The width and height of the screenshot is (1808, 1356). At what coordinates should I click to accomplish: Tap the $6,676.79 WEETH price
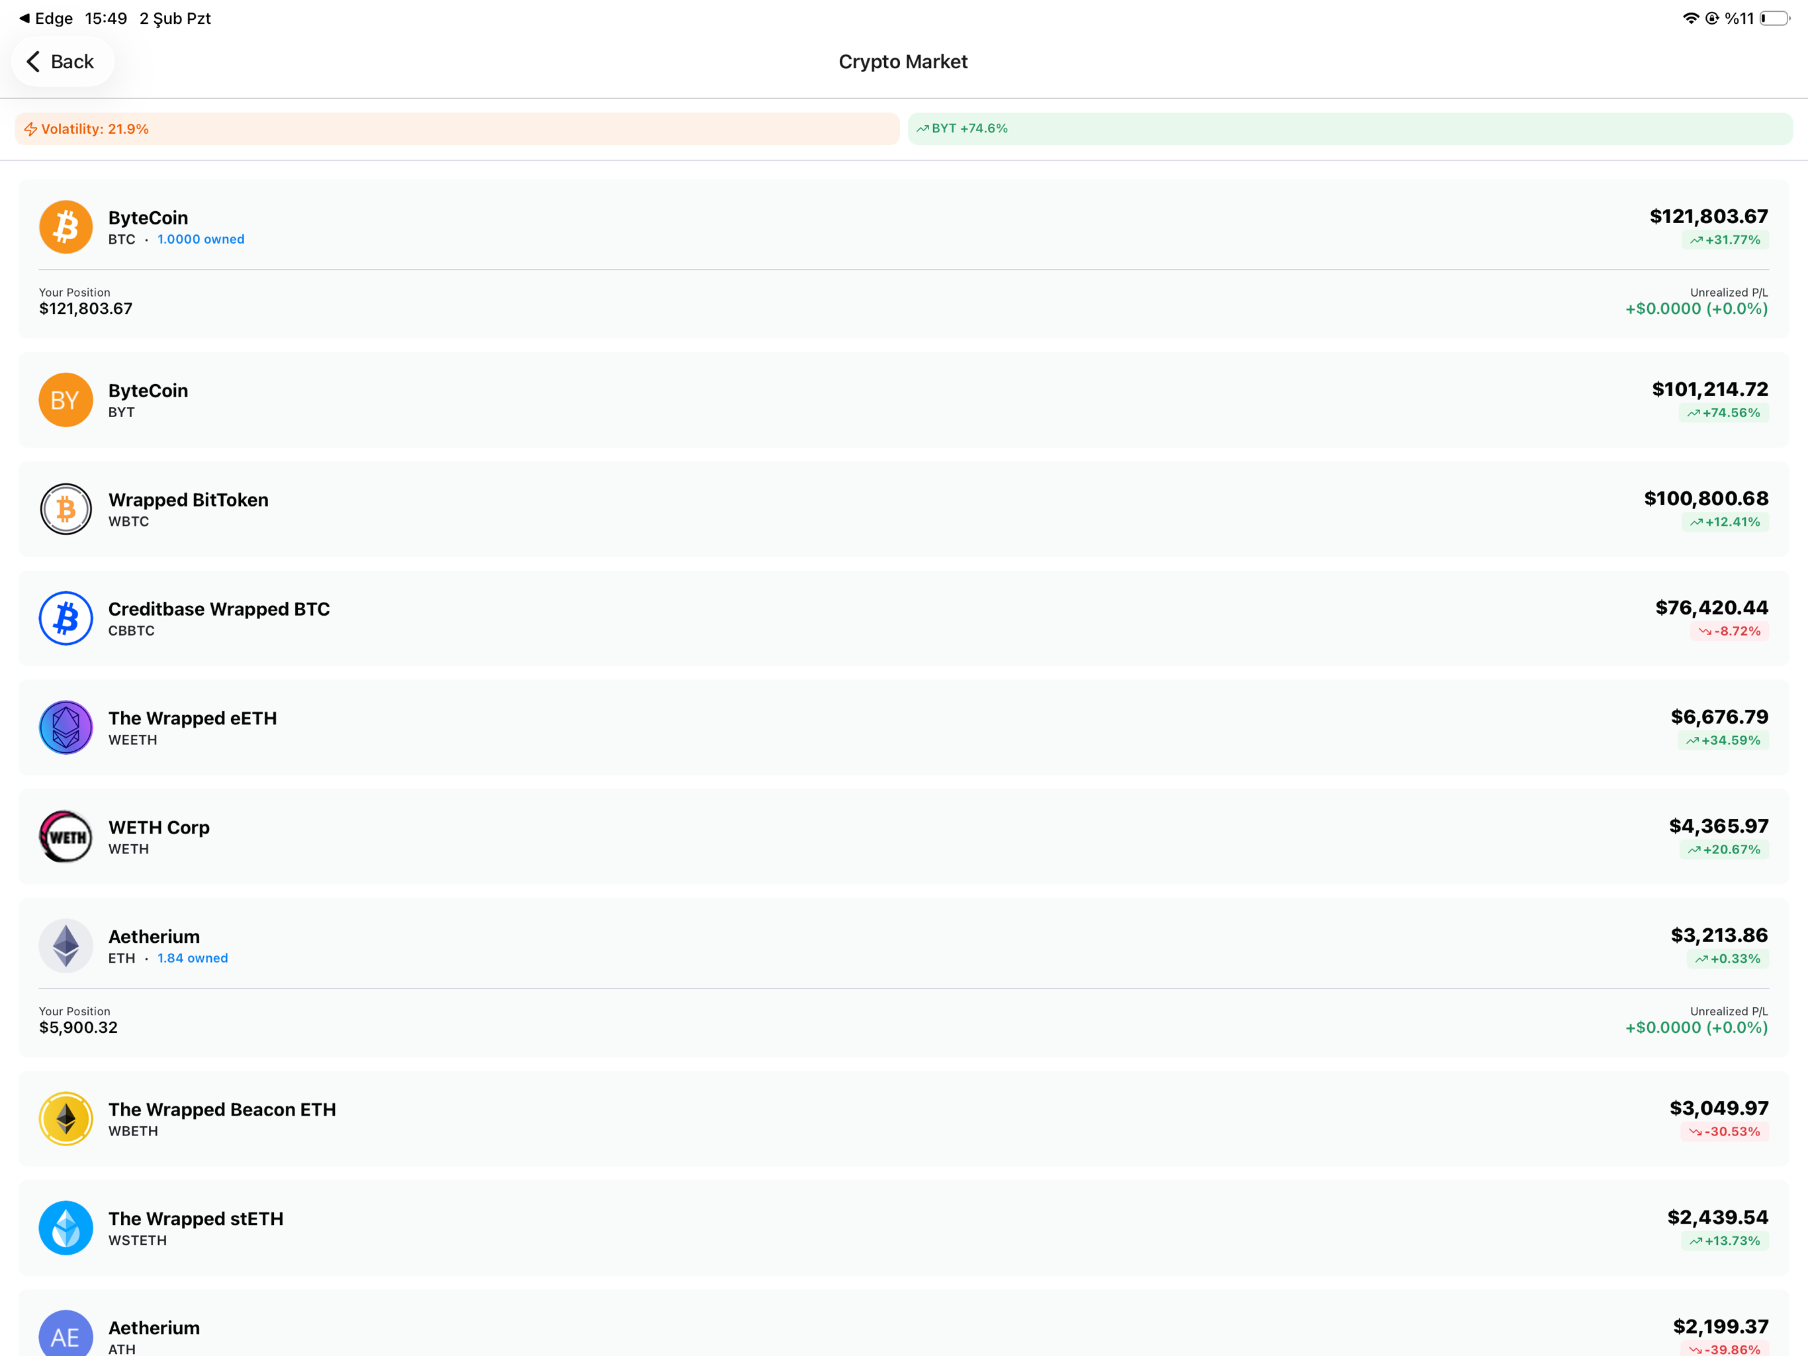coord(1719,716)
